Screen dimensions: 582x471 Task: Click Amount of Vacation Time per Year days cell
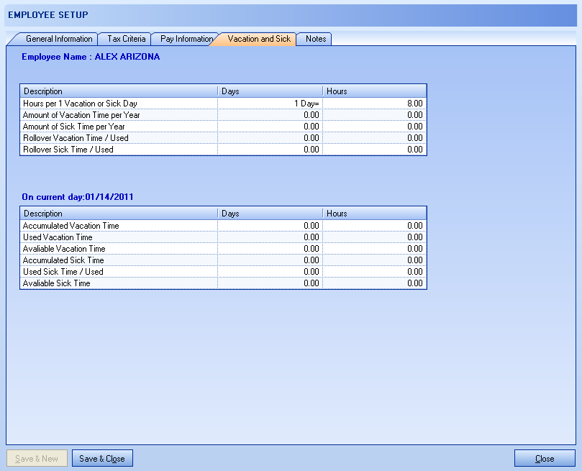tap(270, 115)
